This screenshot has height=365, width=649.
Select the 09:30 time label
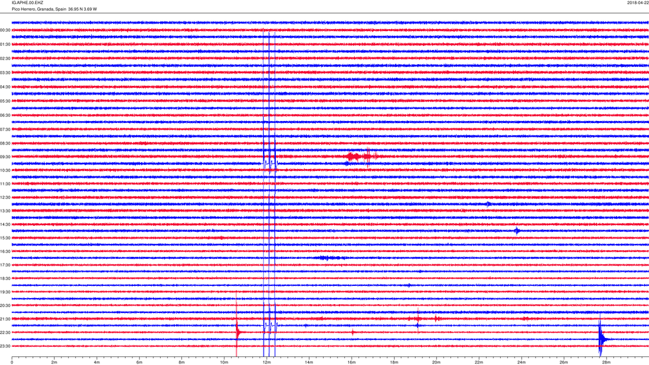pos(5,157)
